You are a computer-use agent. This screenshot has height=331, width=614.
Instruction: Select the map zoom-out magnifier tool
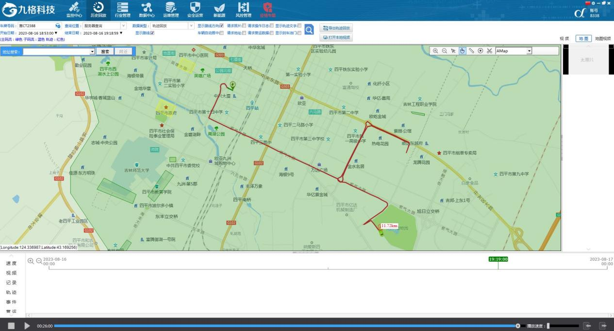(x=444, y=50)
